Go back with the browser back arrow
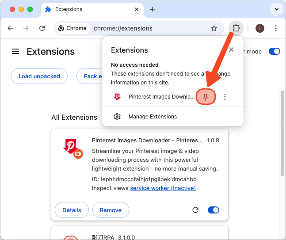 (10, 28)
